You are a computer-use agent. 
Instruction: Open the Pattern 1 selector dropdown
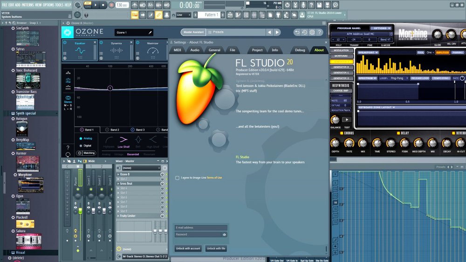pyautogui.click(x=210, y=15)
